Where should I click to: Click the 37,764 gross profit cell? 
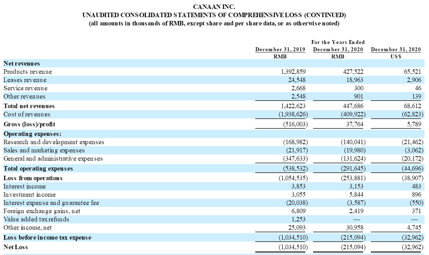click(355, 124)
